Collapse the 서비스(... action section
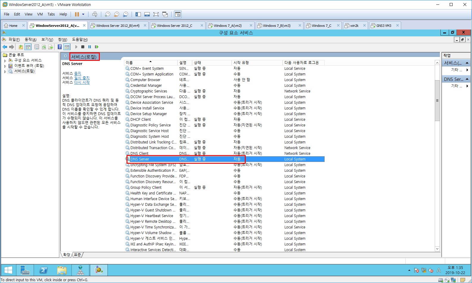 [x=467, y=63]
